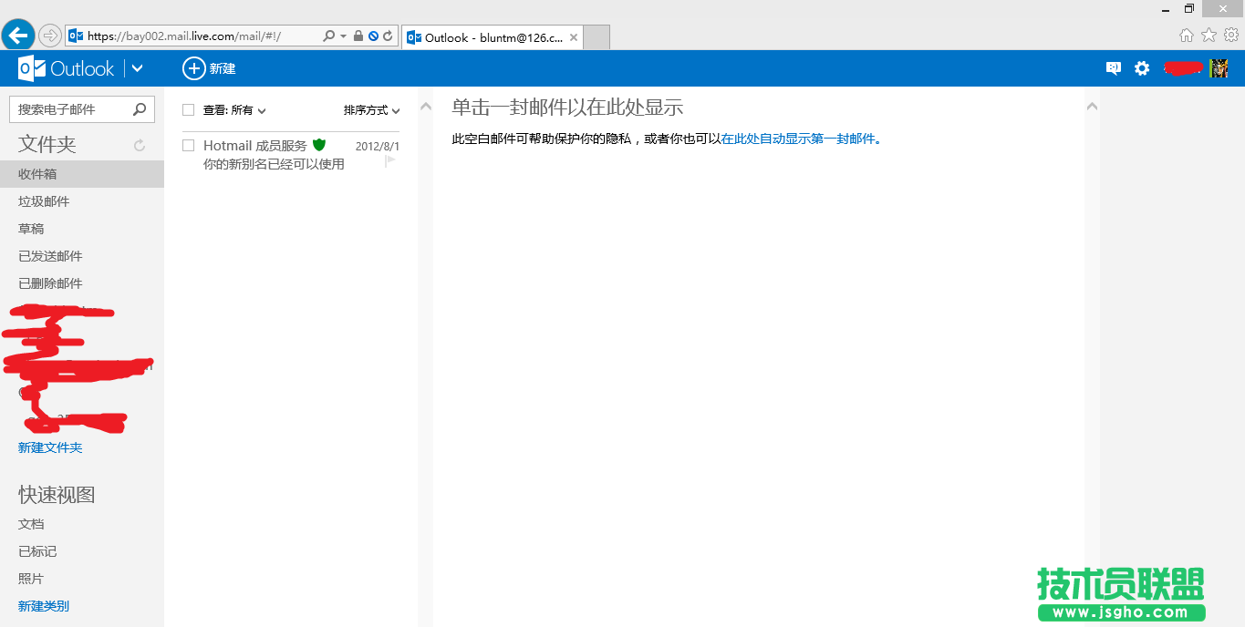Screen dimensions: 1245x627
Task: Refresh folders with the sync icon beside 文件夹
Action: click(x=139, y=144)
